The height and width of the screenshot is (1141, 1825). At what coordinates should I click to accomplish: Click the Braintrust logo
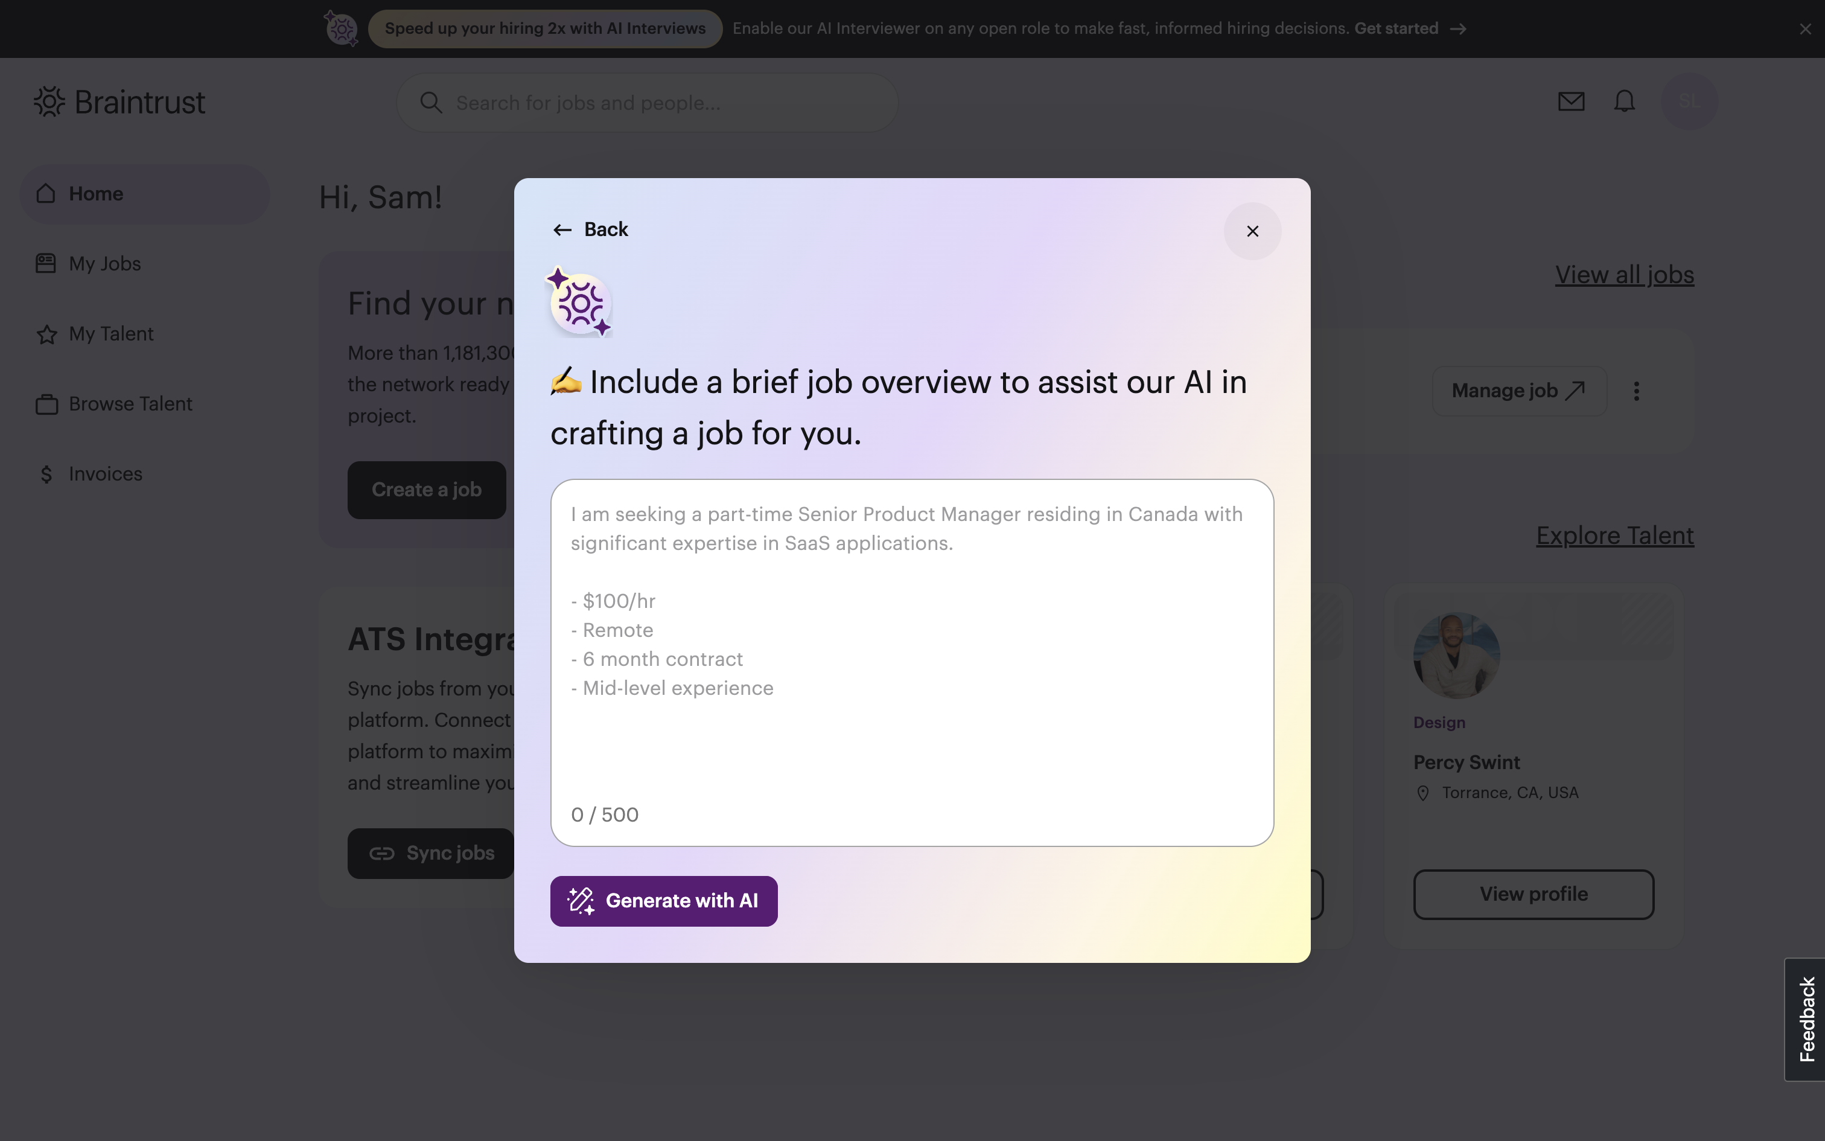click(x=119, y=102)
